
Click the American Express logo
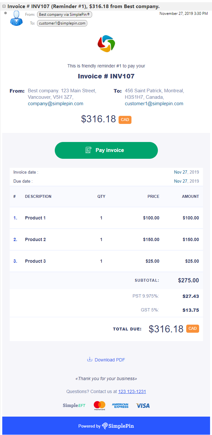coord(120,406)
